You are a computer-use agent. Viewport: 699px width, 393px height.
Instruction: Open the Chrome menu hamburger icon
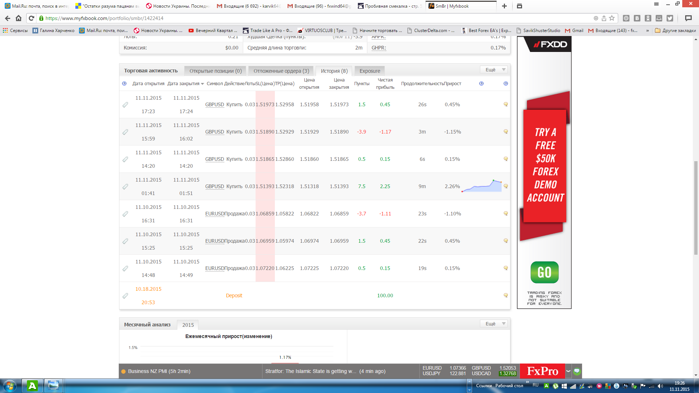656,4
